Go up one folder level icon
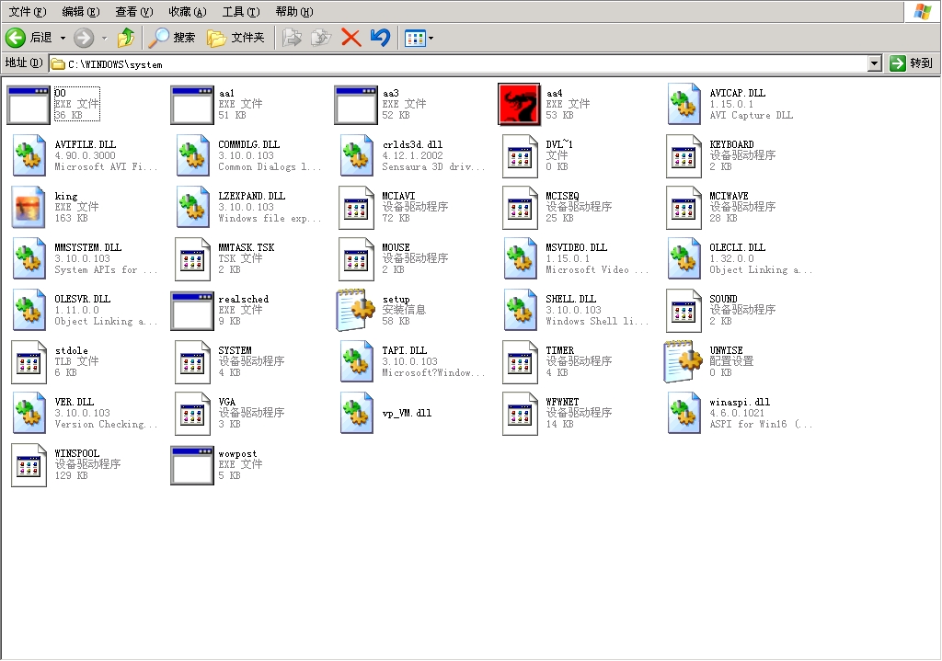This screenshot has height=661, width=942. 125,38
